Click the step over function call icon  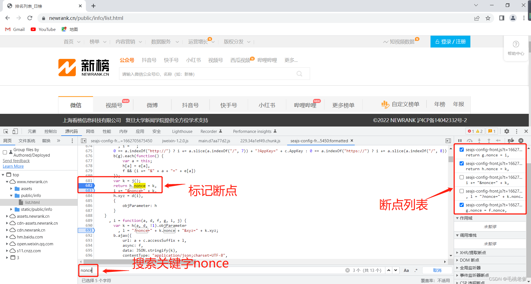tap(470, 141)
